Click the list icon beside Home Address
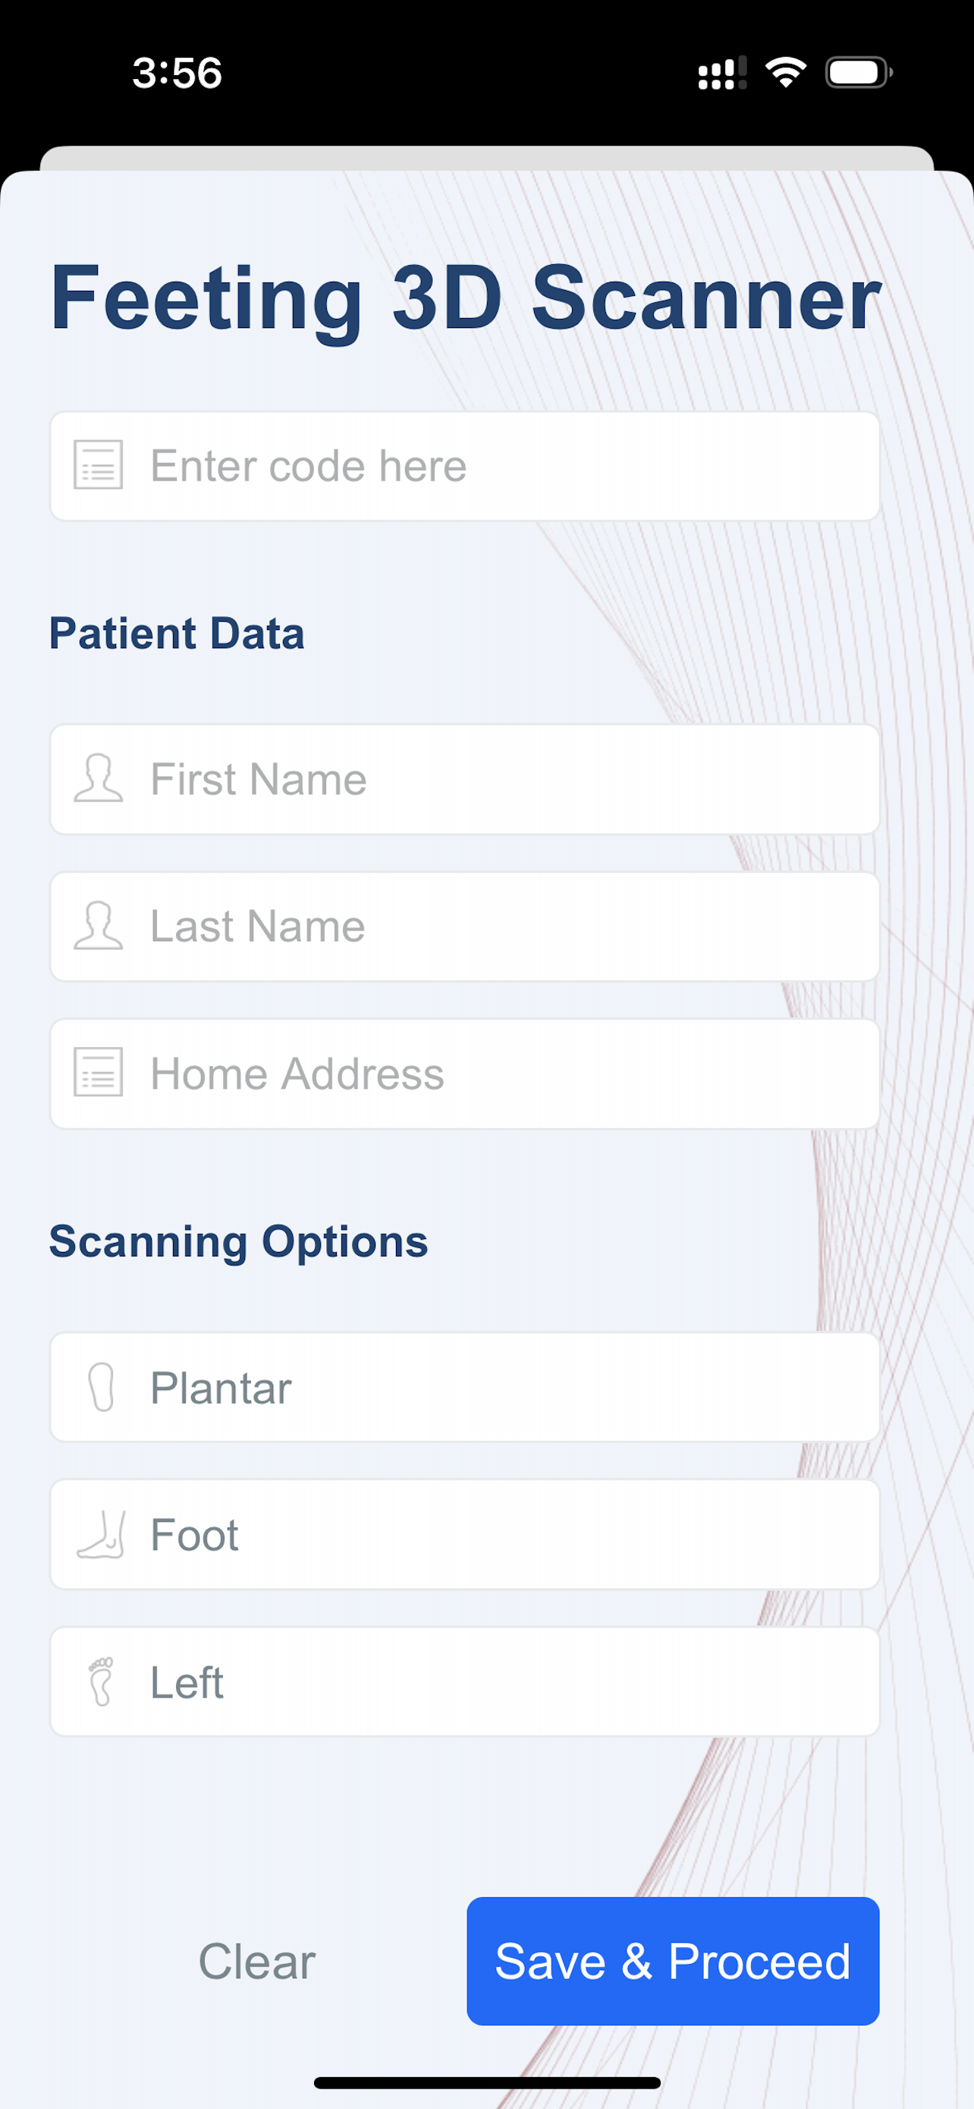 98,1073
